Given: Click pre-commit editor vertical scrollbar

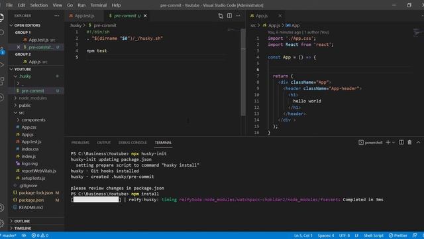Looking at the screenshot, I should click(243, 72).
